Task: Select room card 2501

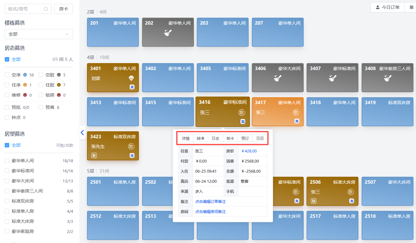Action: point(113,191)
